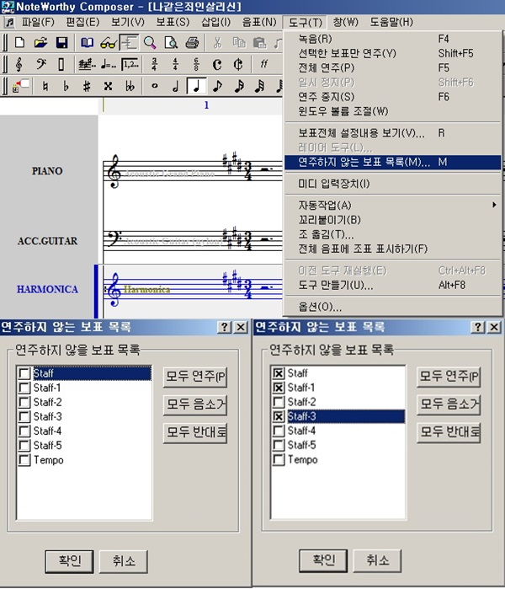
Task: Click 모두 음소거 button in left dialog
Action: click(195, 405)
